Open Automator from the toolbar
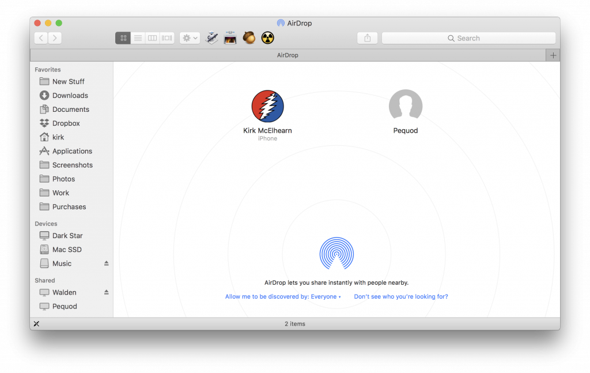590x373 pixels. (212, 37)
